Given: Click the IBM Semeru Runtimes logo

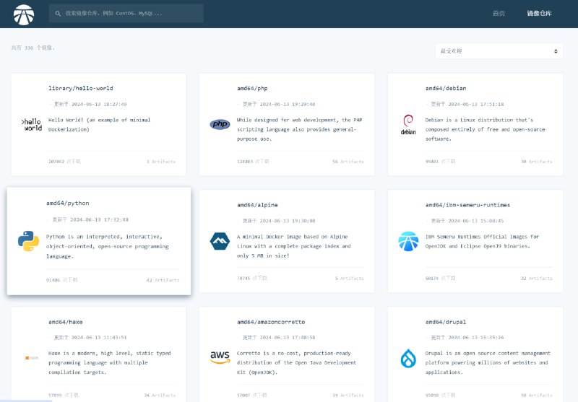Looking at the screenshot, I should [x=408, y=241].
